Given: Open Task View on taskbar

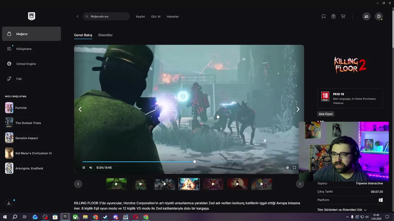Looking at the screenshot, I should tap(25, 217).
